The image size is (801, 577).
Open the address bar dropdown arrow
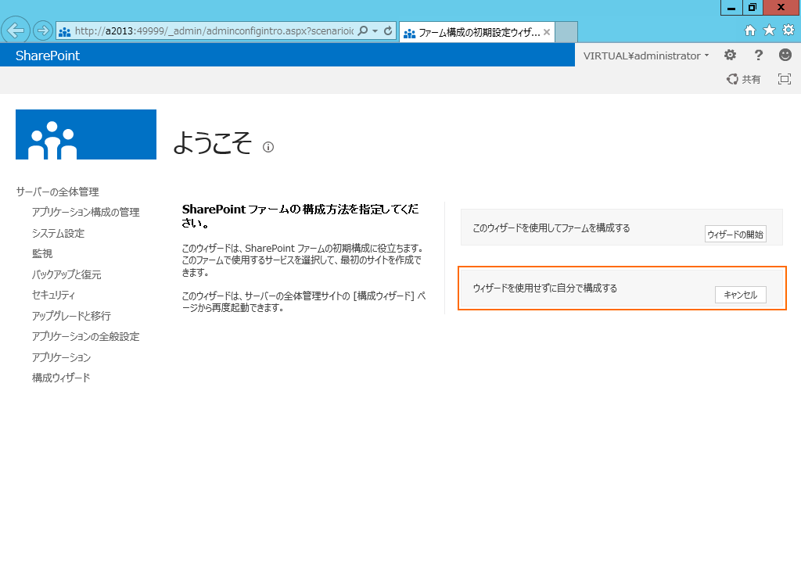tap(375, 30)
